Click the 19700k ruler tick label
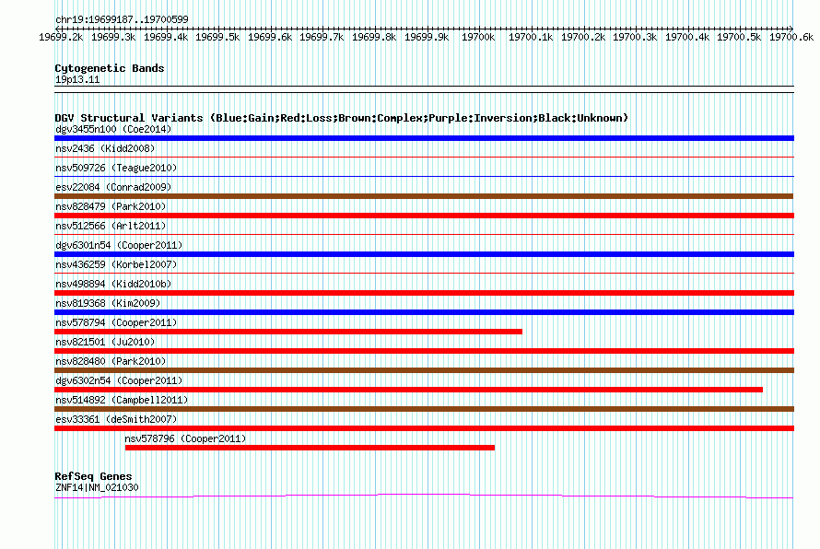The image size is (820, 549). click(478, 37)
